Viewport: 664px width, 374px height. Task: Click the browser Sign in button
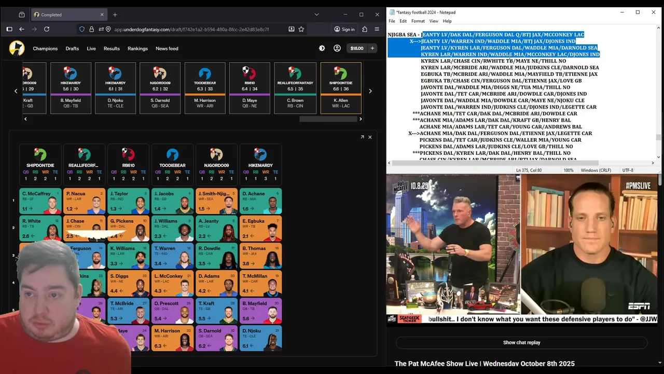pyautogui.click(x=344, y=30)
